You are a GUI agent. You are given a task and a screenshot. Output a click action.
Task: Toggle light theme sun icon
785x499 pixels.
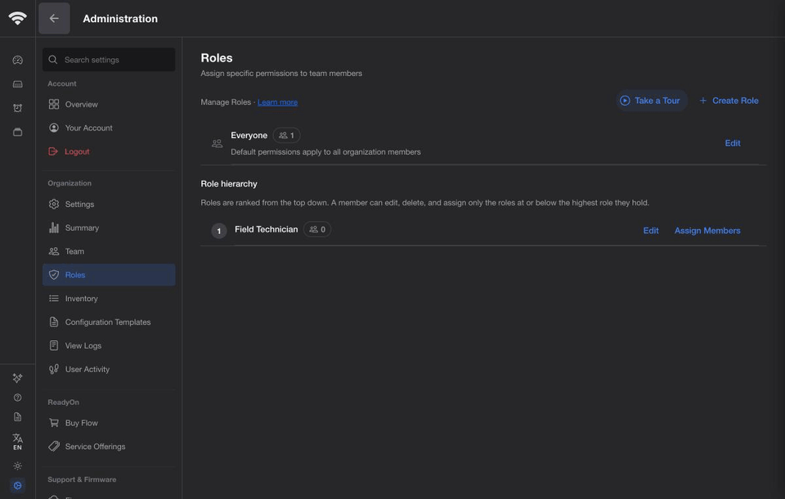17,466
